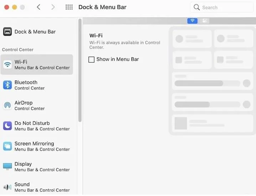Open Sound settings in sidebar
This screenshot has height=196, width=256.
click(37, 187)
